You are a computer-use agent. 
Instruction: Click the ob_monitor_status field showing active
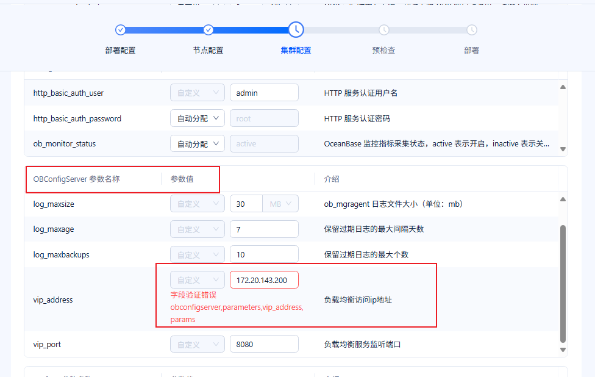tap(264, 143)
